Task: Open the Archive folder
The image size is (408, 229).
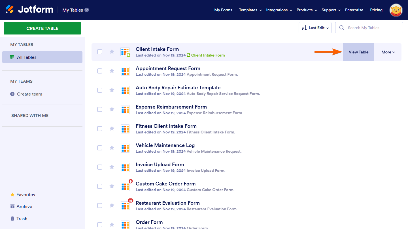Action: point(21,206)
